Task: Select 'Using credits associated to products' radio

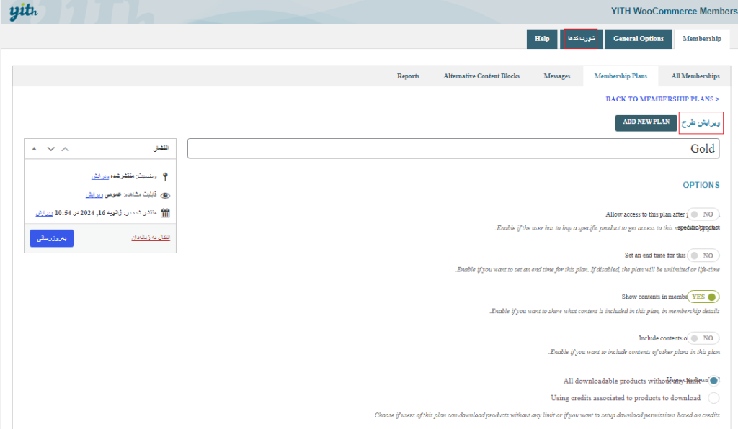Action: [x=713, y=398]
